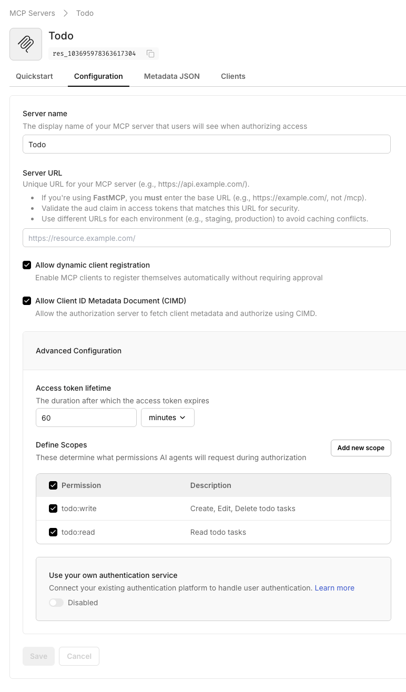Uncheck the todo:read permission scope

pos(53,532)
